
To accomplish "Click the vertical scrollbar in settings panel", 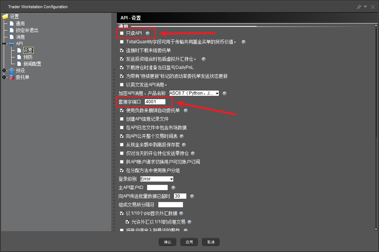I will (375, 127).
